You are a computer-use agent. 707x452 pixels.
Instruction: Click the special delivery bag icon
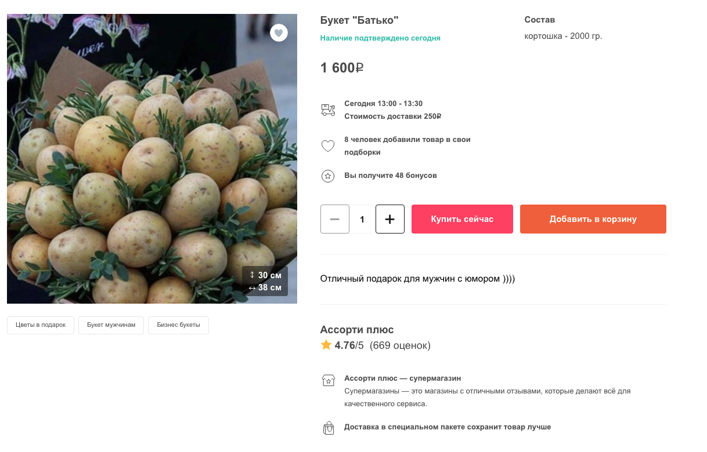328,428
